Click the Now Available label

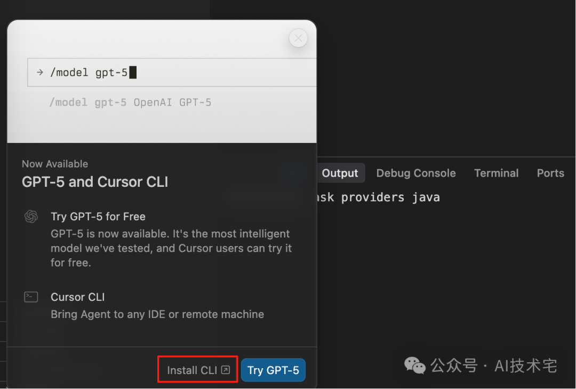coord(55,164)
